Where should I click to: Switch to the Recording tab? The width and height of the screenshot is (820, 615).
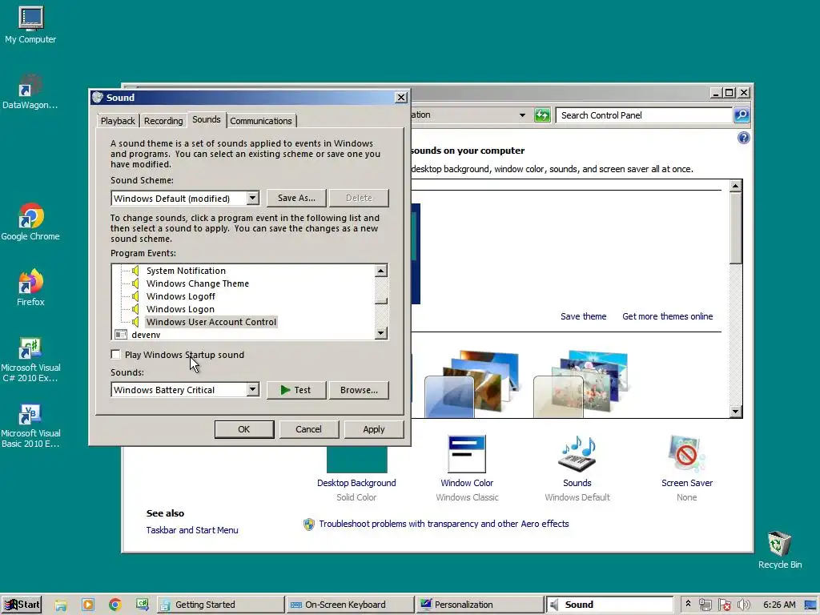(163, 121)
